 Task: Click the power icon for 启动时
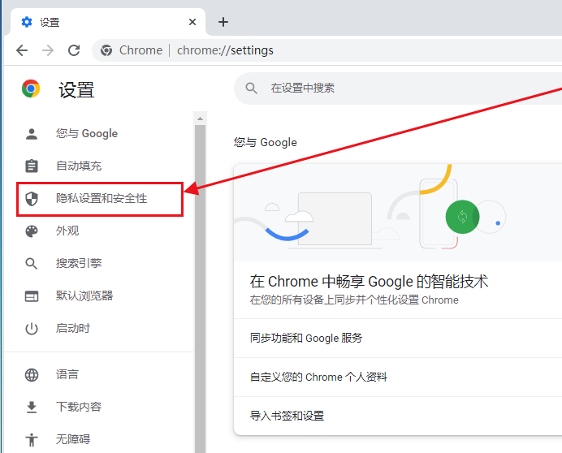click(32, 329)
